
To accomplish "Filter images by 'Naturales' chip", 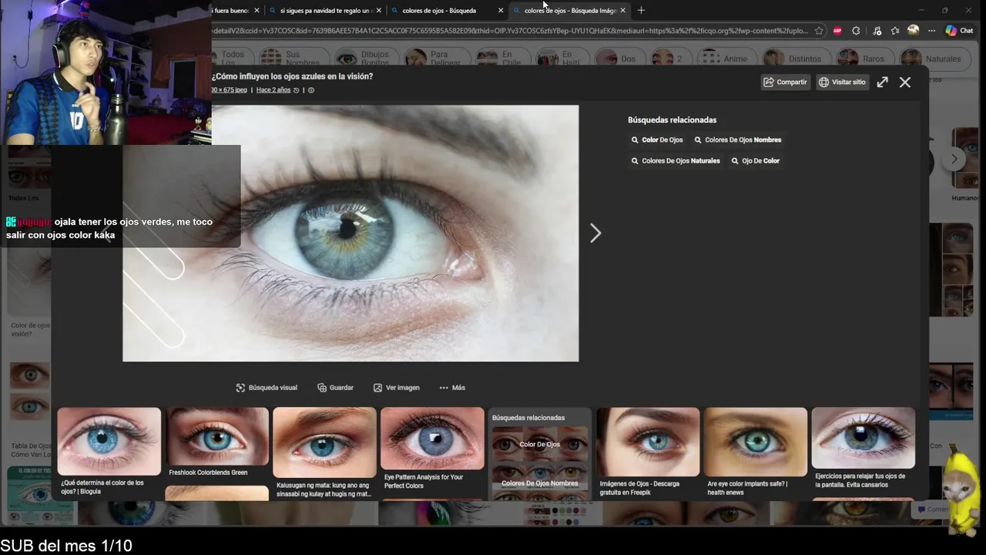I will tap(934, 59).
